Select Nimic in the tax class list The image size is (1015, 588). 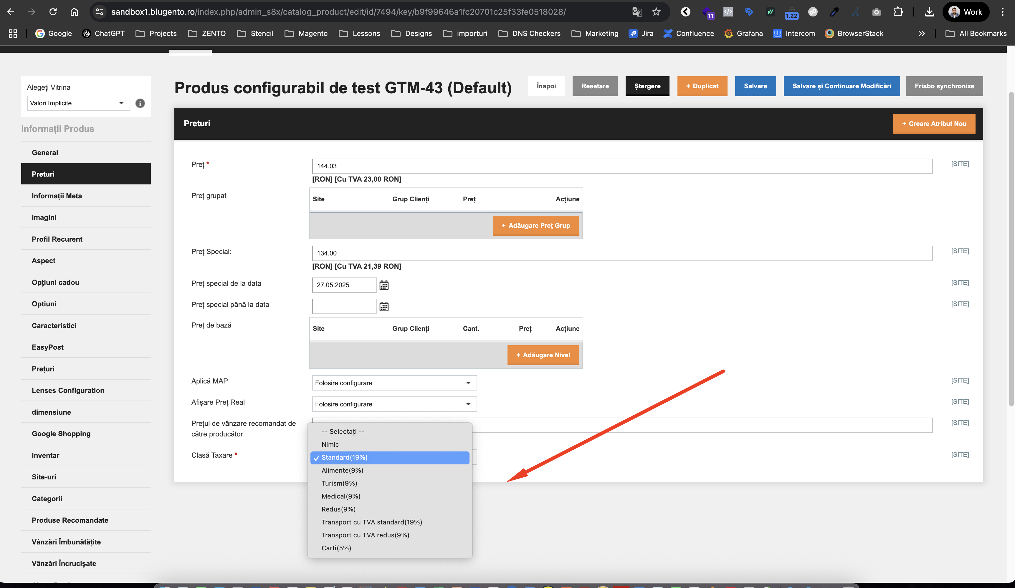[389, 444]
